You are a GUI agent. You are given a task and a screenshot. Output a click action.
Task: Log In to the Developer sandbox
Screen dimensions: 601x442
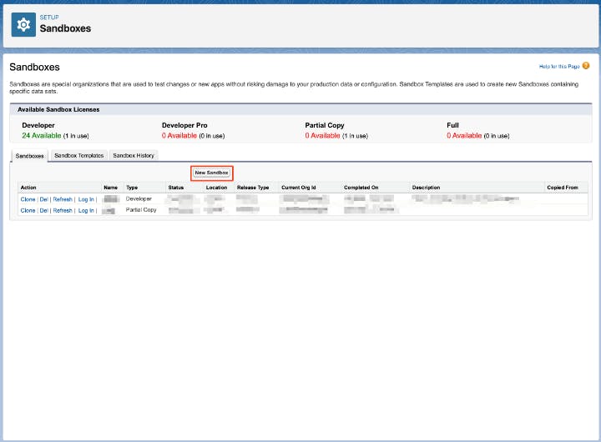tap(86, 199)
